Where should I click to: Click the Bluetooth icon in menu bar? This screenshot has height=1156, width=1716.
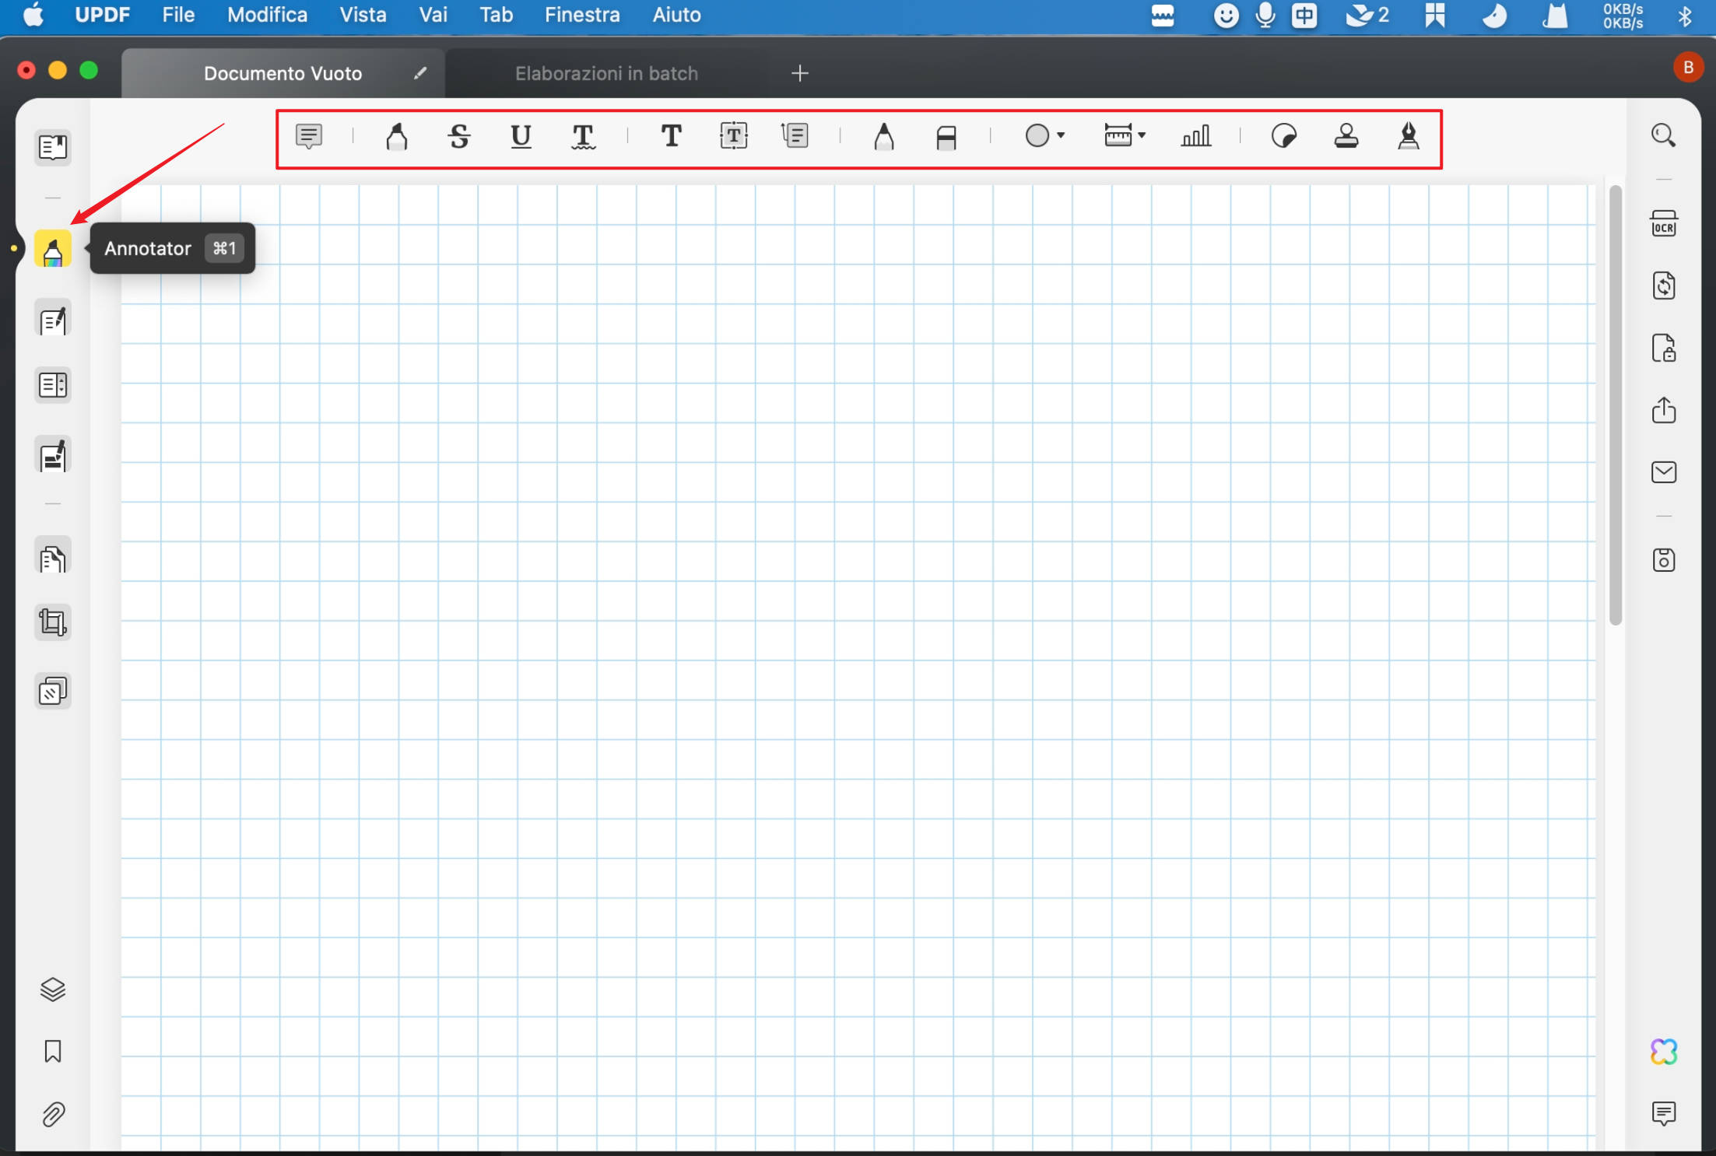1685,16
